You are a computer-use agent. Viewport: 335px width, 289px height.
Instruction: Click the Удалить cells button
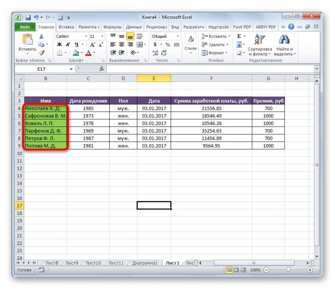pos(215,44)
